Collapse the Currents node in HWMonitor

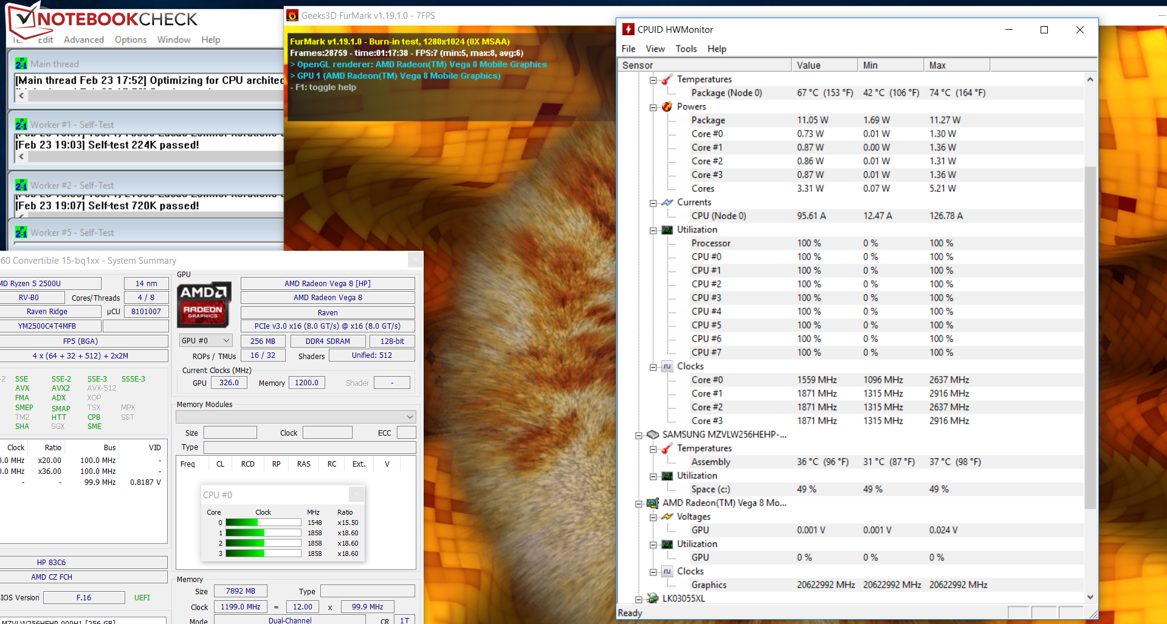(653, 203)
